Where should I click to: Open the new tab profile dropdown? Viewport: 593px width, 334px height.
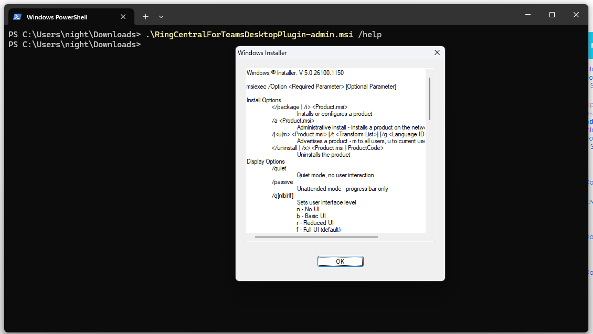[x=161, y=17]
